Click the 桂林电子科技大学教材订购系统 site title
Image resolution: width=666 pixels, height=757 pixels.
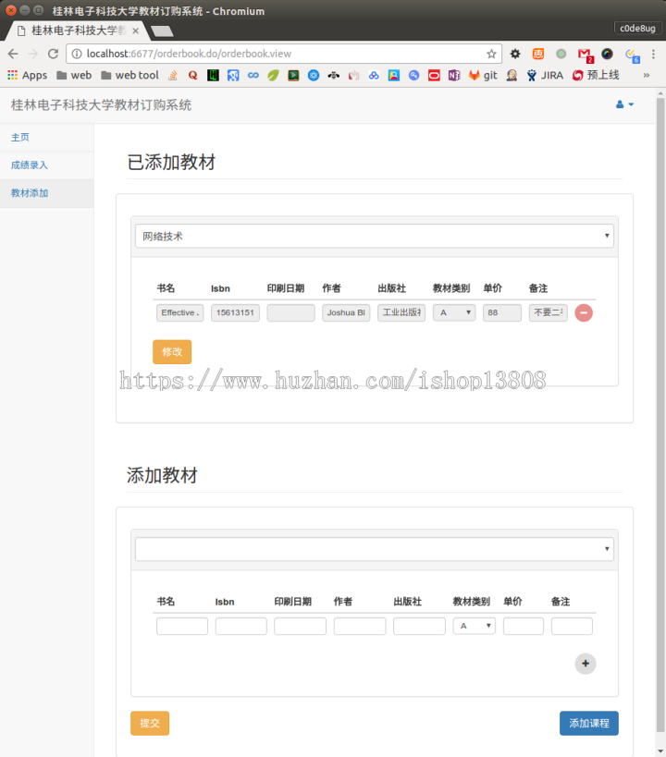(x=101, y=104)
